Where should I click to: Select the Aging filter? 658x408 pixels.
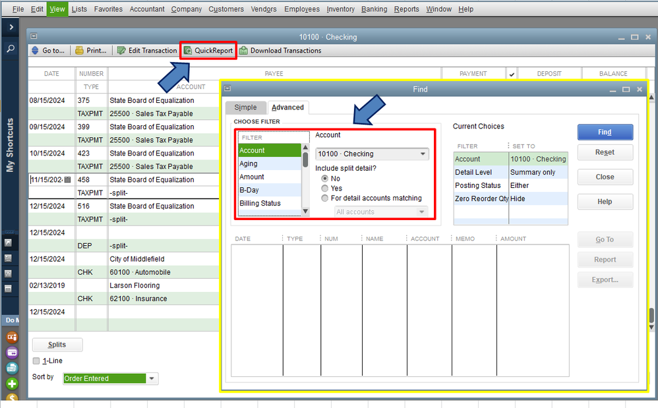point(270,163)
